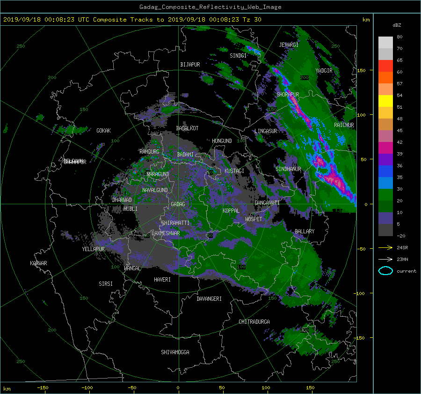Click the BAGALKOT city label
Screen dimensions: 421x394
[x=187, y=128]
